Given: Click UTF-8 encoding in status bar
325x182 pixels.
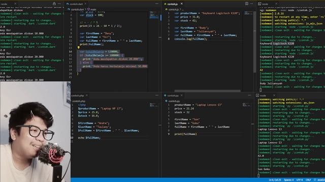Looking at the screenshot, I should click(x=300, y=180).
